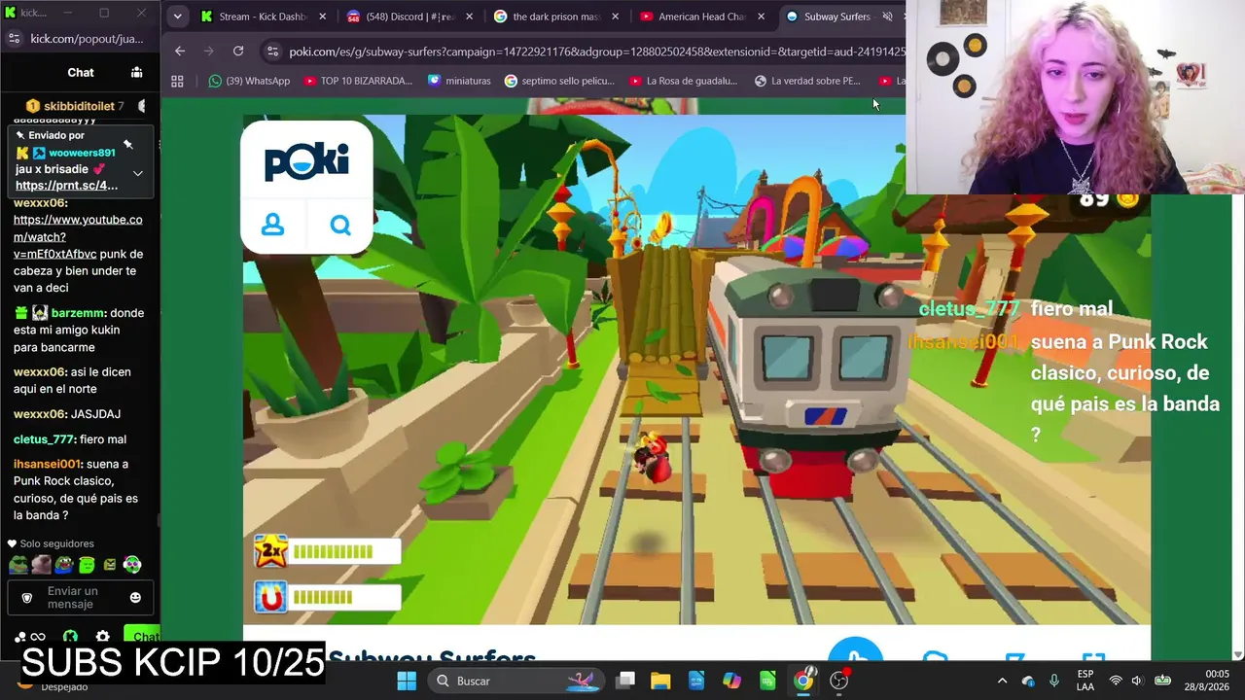Click the microphone tray icon
The width and height of the screenshot is (1245, 700).
coord(1053,681)
